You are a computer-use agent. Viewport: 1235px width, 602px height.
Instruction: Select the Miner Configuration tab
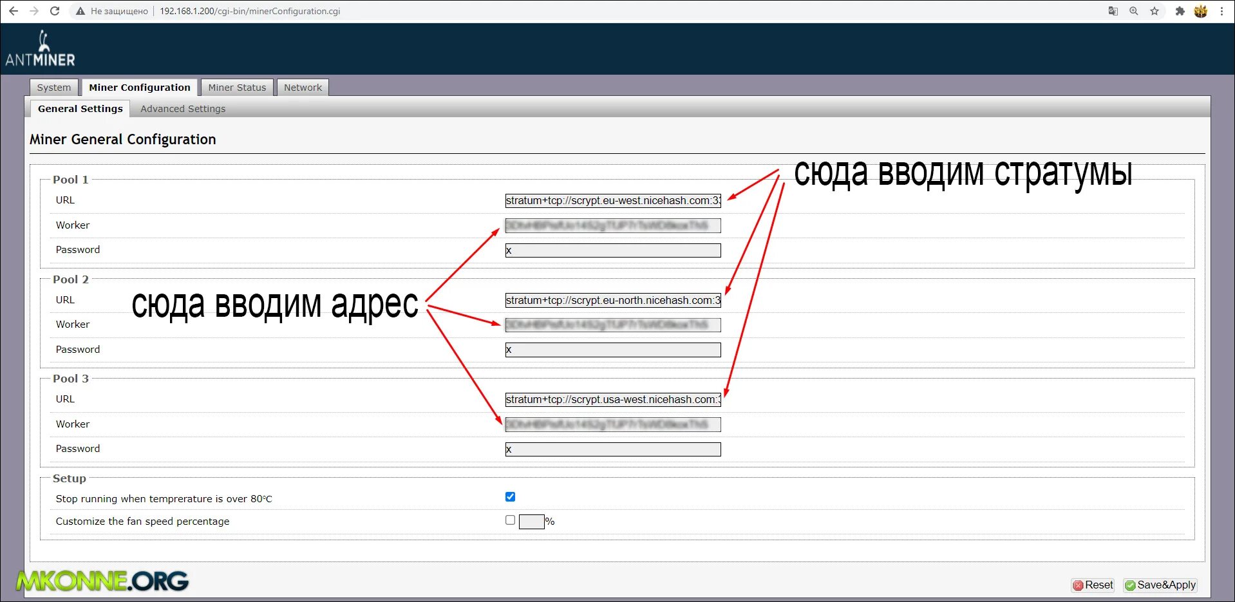pyautogui.click(x=140, y=88)
